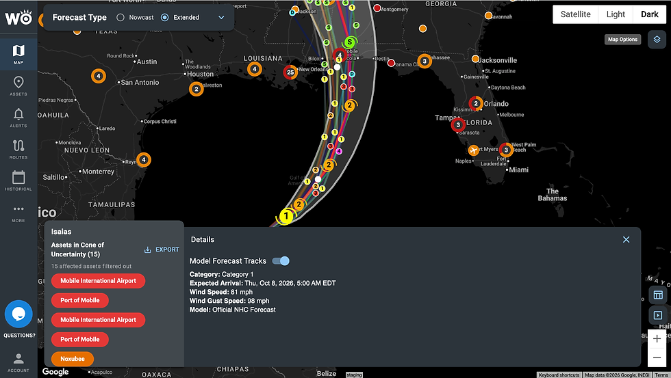Click the cluster marker 4 near Reynosa
Image resolution: width=671 pixels, height=378 pixels.
(143, 160)
